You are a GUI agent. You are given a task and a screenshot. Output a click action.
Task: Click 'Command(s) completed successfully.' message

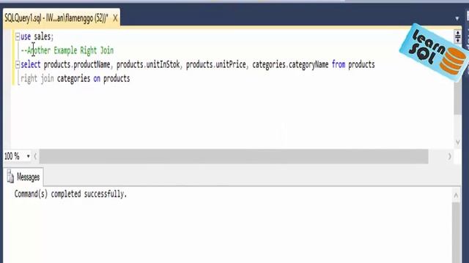(70, 194)
